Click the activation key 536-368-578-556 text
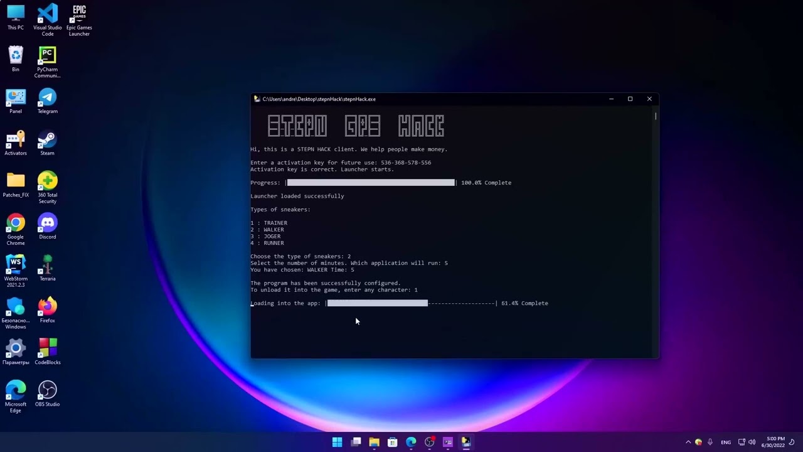 pos(406,163)
